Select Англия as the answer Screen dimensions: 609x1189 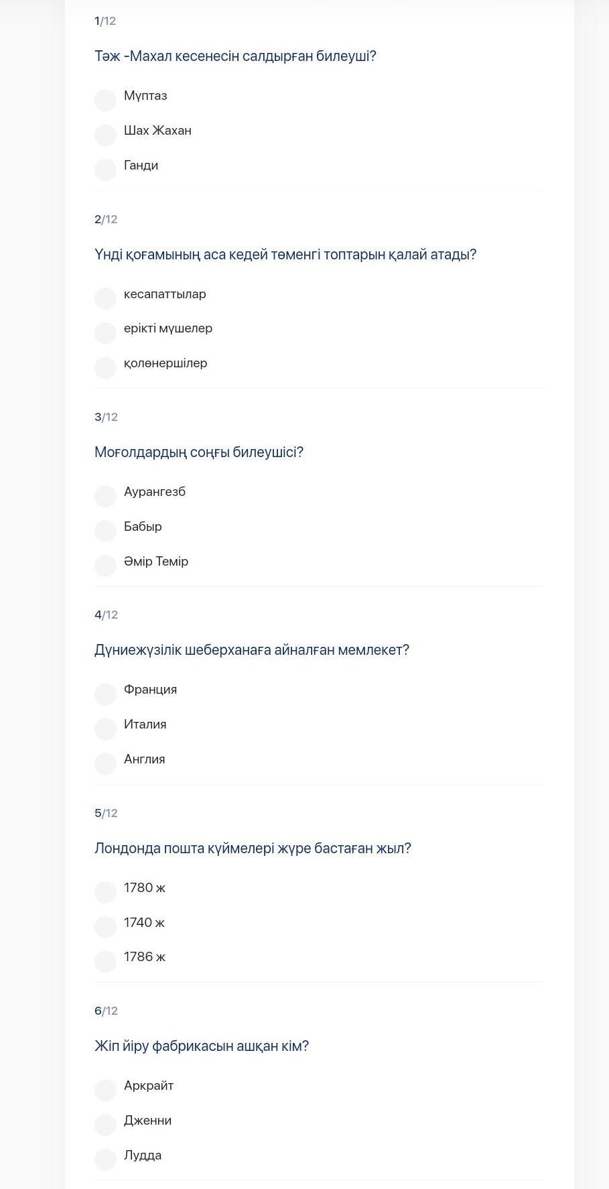click(105, 764)
